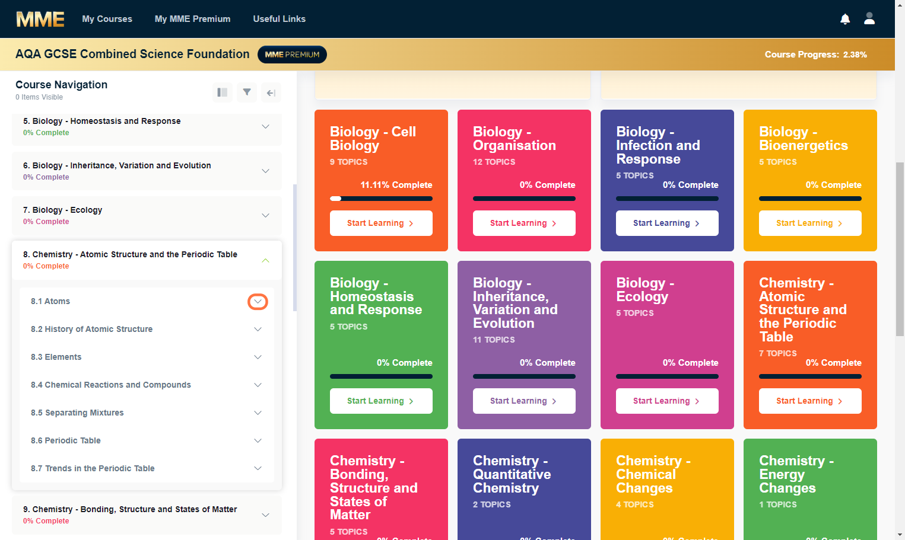This screenshot has height=540, width=905.
Task: Open the user profile icon
Action: (x=869, y=18)
